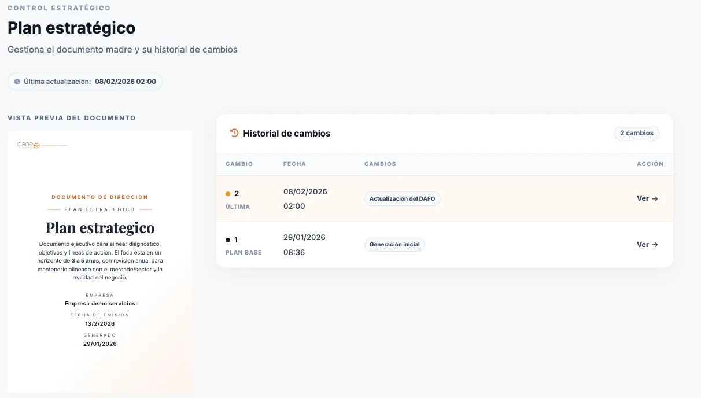
Task: Open version 1 with its Ver arrow link
Action: [x=647, y=245]
